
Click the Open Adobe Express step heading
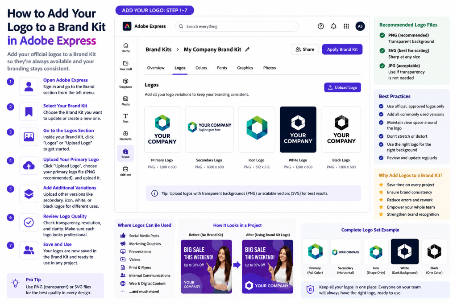click(x=65, y=80)
